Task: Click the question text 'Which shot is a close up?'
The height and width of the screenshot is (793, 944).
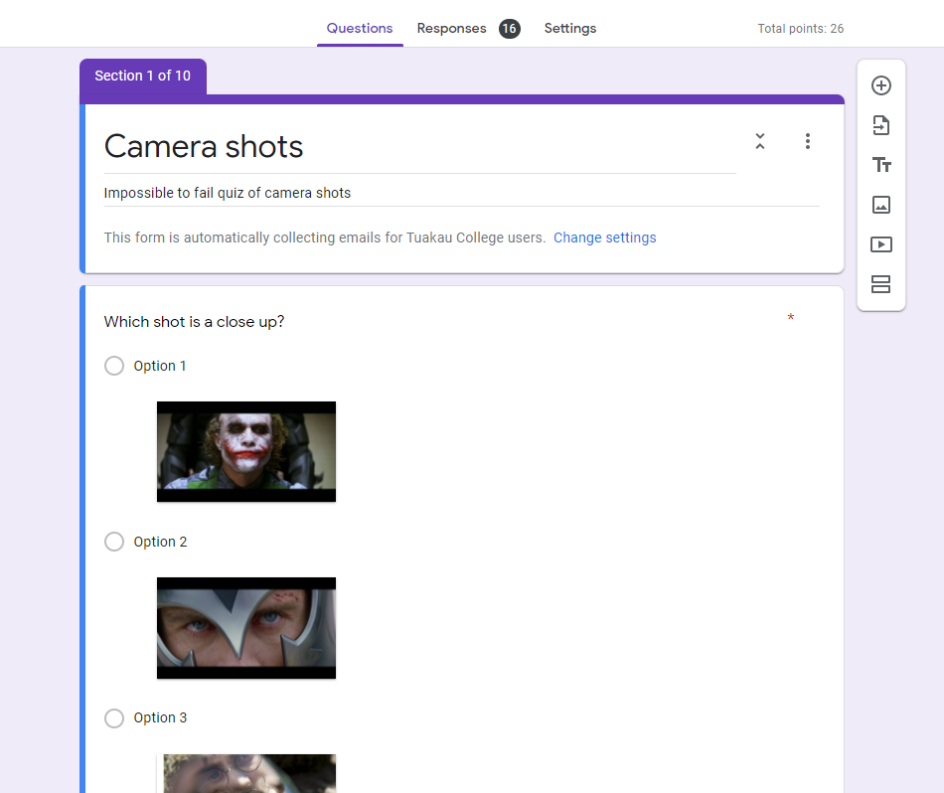Action: point(194,322)
